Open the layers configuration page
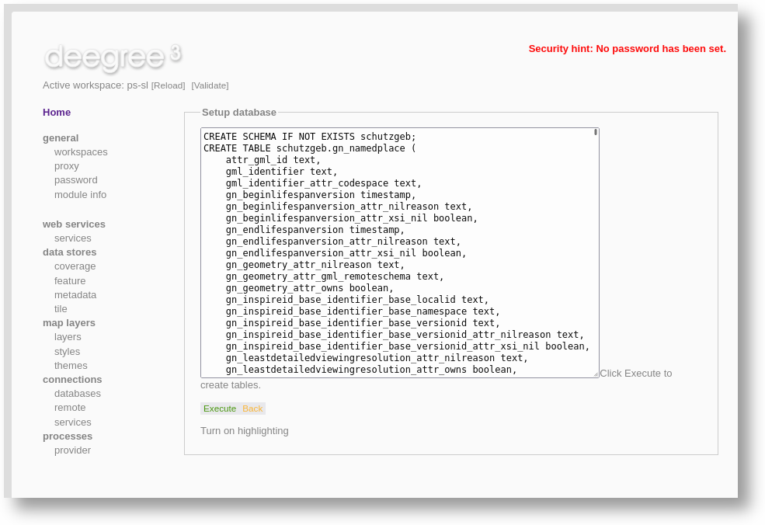Viewport: 765px width, 525px height. [x=68, y=336]
